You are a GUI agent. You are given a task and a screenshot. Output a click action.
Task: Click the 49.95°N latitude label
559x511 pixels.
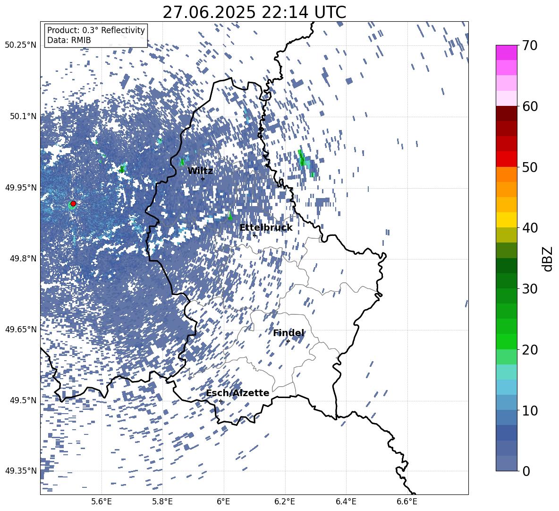click(x=21, y=187)
